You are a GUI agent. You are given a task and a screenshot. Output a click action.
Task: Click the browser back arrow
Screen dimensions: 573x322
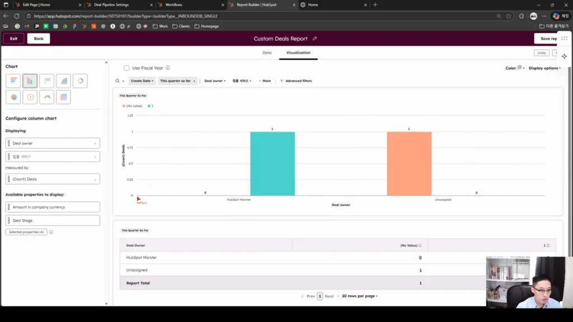(x=6, y=16)
